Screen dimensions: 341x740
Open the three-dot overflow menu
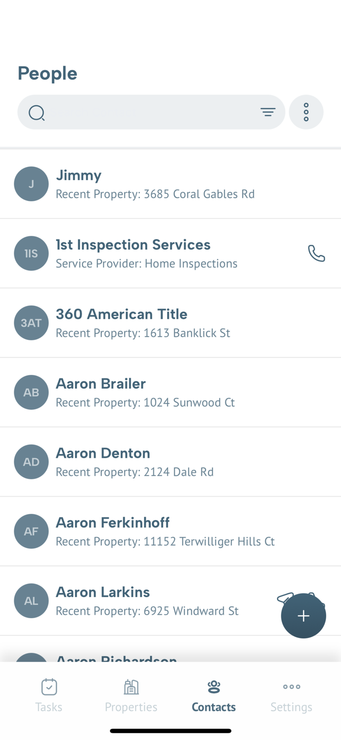coord(306,112)
